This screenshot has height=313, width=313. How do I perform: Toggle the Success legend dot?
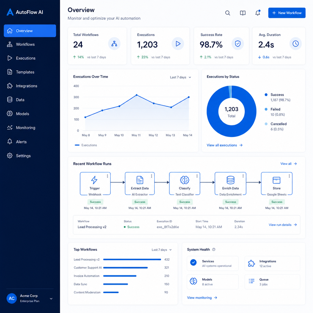(x=266, y=95)
